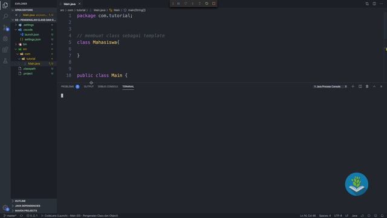Change the file encoding UTF-8

[338, 216]
